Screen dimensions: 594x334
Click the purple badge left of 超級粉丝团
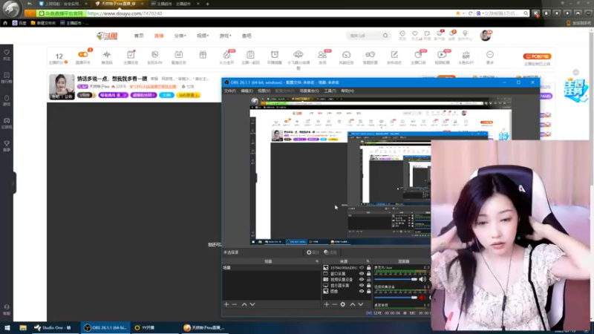coord(113,95)
